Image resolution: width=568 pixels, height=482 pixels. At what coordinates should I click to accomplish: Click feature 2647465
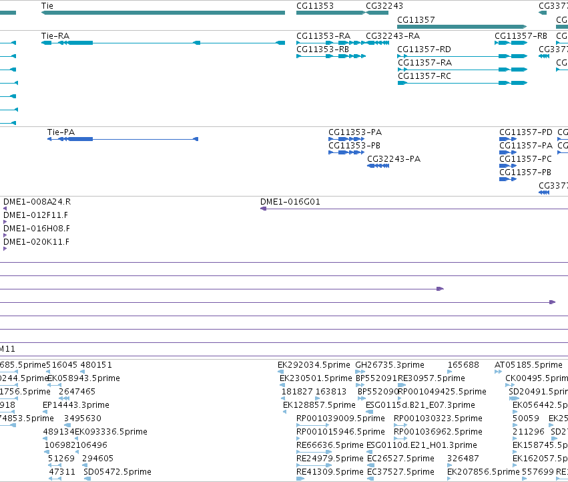77,392
